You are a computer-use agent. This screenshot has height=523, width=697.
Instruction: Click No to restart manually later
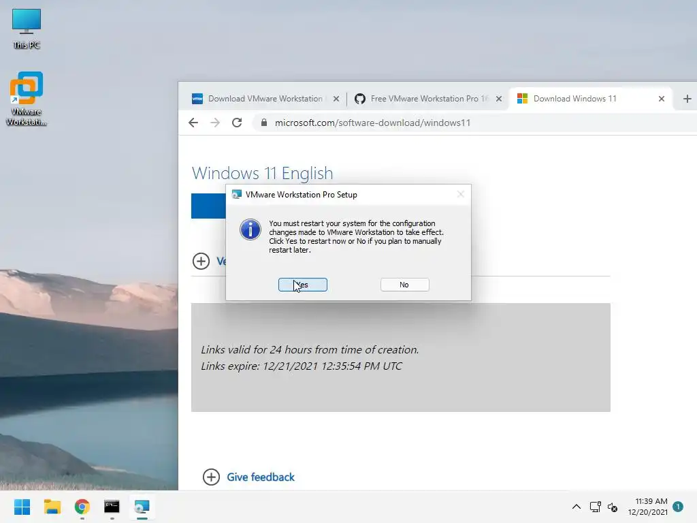[x=404, y=285]
